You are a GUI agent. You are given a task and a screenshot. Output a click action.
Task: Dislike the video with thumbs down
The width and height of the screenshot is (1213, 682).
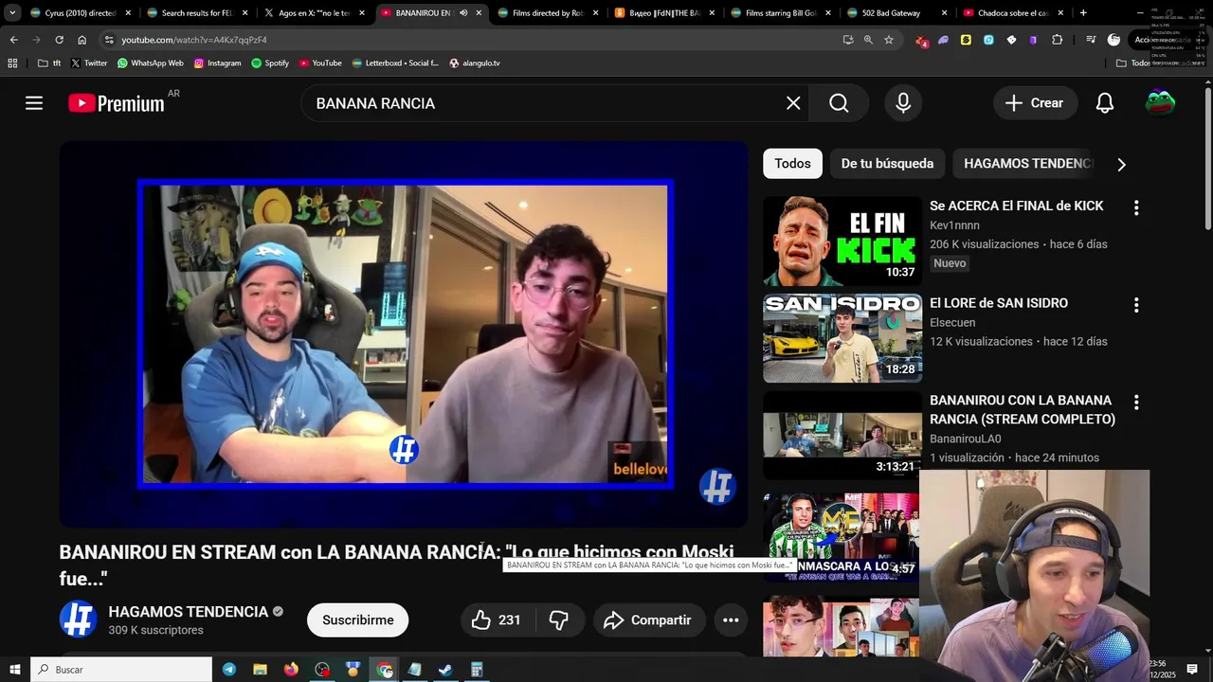(x=559, y=620)
